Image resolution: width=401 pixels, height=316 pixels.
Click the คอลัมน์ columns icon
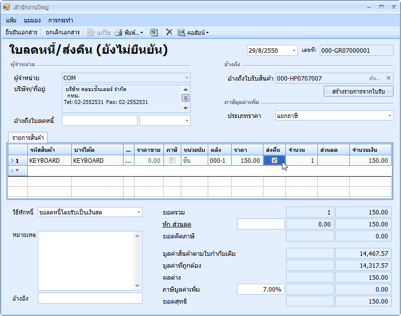point(181,32)
